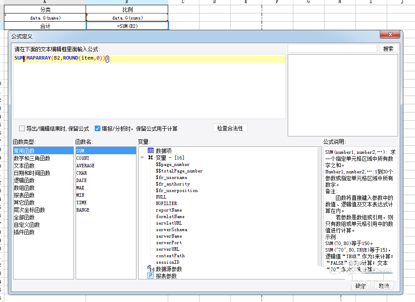Screen dimensions: 415x302
Task: Click the 取消 button
Action: click(x=384, y=286)
